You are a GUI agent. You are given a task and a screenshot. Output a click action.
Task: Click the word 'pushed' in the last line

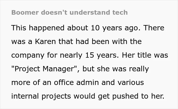[125, 96]
